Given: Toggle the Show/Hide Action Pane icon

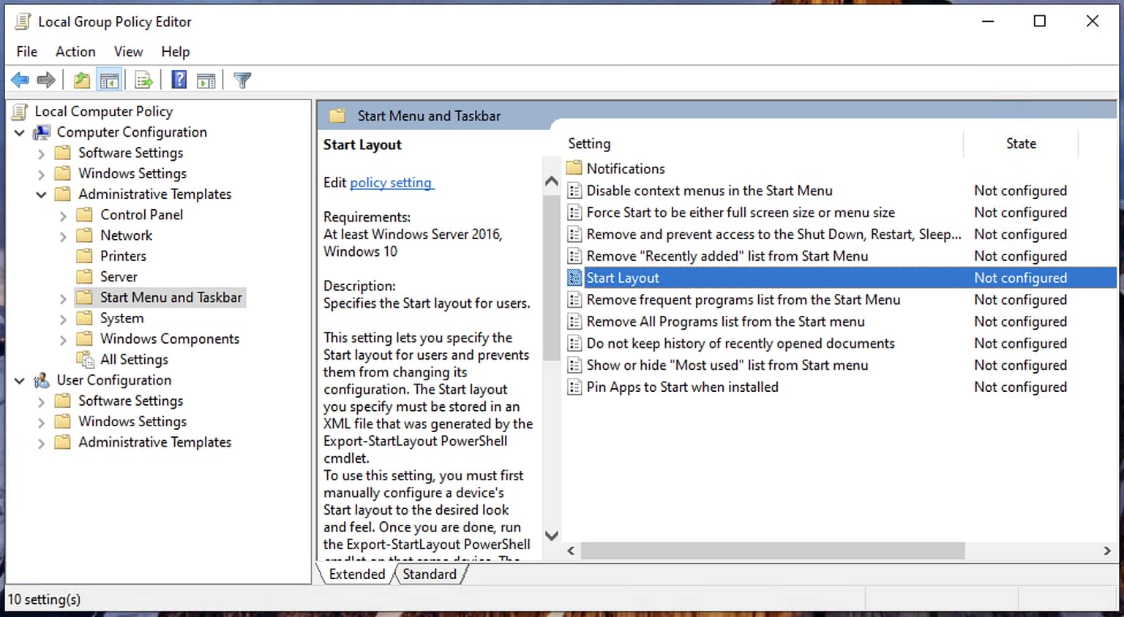Looking at the screenshot, I should (206, 79).
